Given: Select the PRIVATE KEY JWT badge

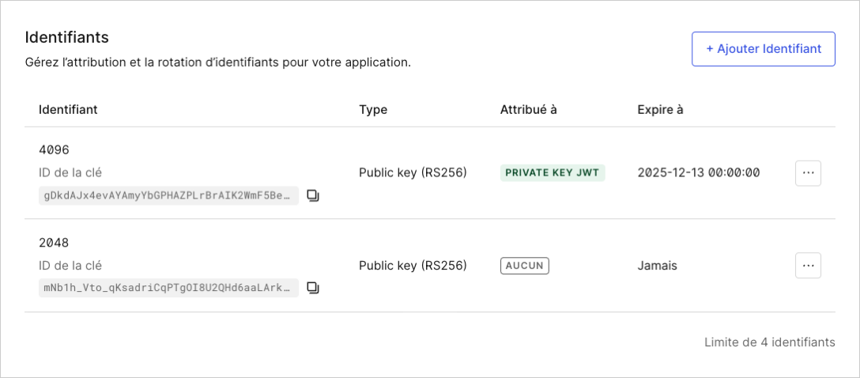Looking at the screenshot, I should pos(553,173).
